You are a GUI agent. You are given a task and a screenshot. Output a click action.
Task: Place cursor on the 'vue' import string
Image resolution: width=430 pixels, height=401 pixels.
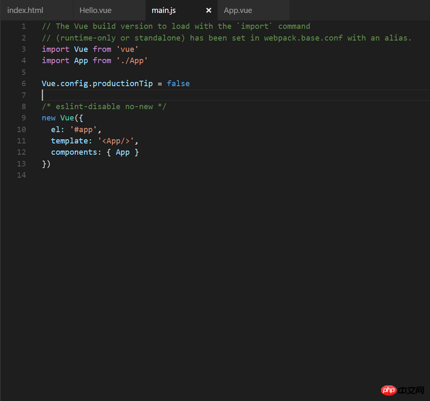click(x=127, y=49)
